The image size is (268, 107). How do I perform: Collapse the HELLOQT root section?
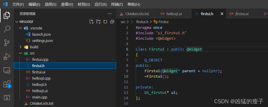[17, 22]
